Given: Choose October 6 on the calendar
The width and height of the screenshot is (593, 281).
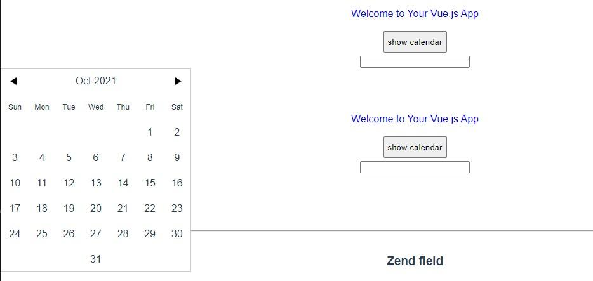Looking at the screenshot, I should tap(96, 158).
